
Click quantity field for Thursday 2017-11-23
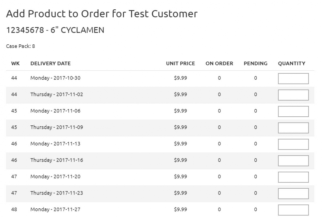point(293,194)
